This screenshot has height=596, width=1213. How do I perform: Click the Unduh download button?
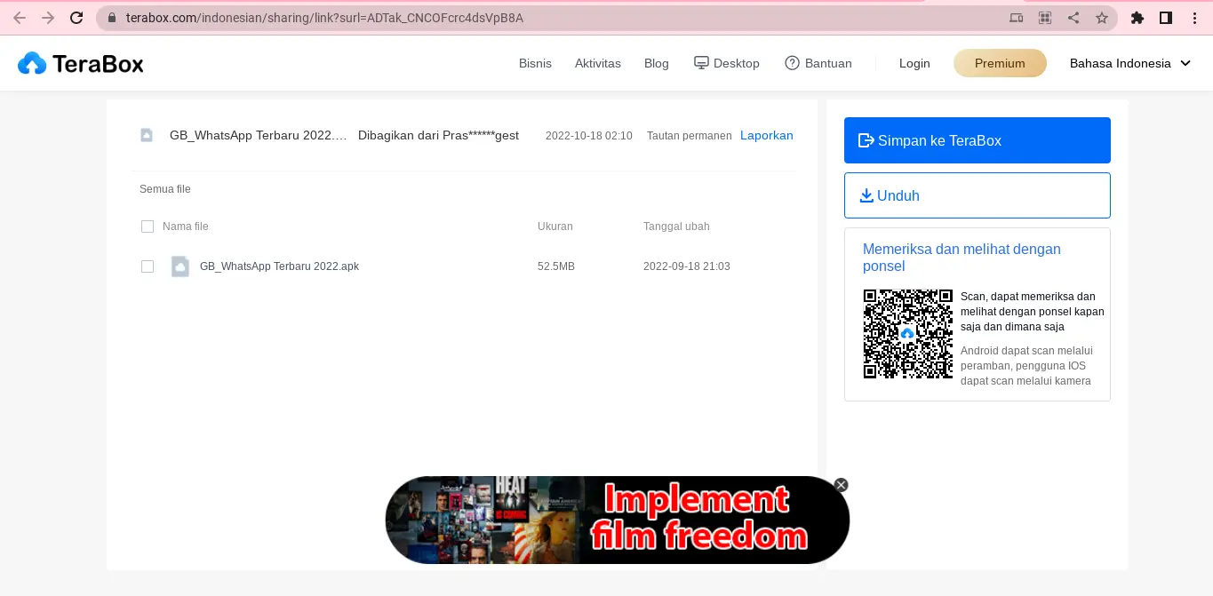point(978,195)
